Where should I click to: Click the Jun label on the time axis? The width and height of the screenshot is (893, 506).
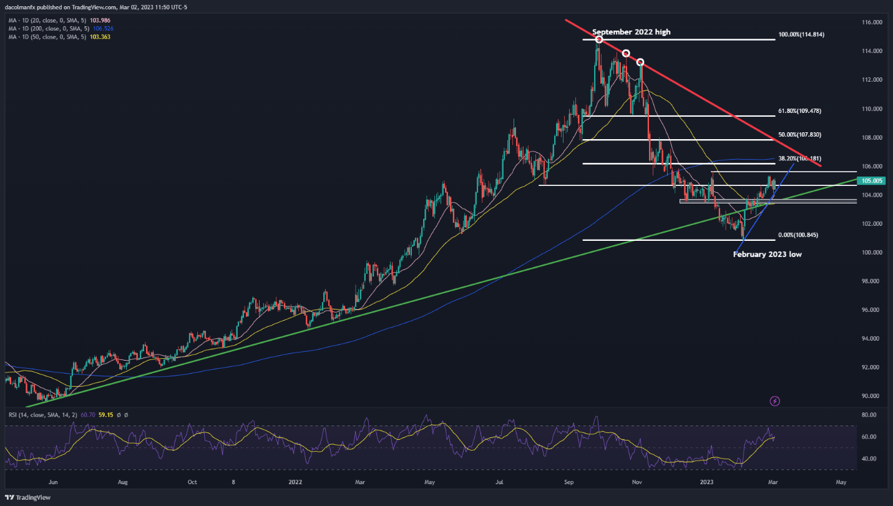click(52, 482)
